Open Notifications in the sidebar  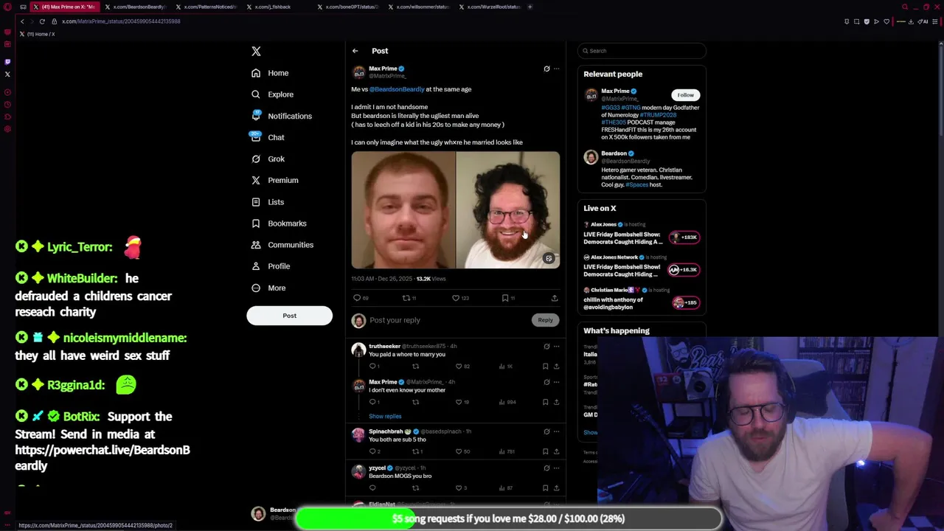pos(281,116)
